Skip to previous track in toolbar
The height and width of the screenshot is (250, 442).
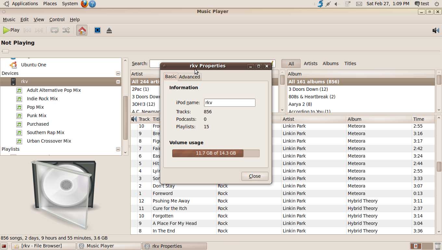27,30
